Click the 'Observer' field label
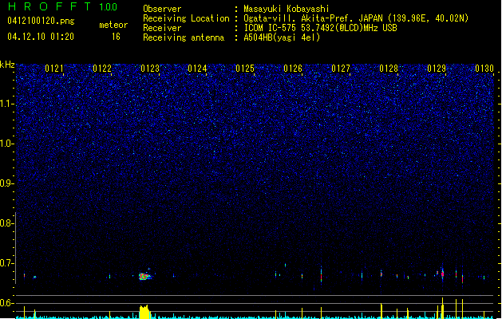This screenshot has height=319, width=502. [162, 9]
